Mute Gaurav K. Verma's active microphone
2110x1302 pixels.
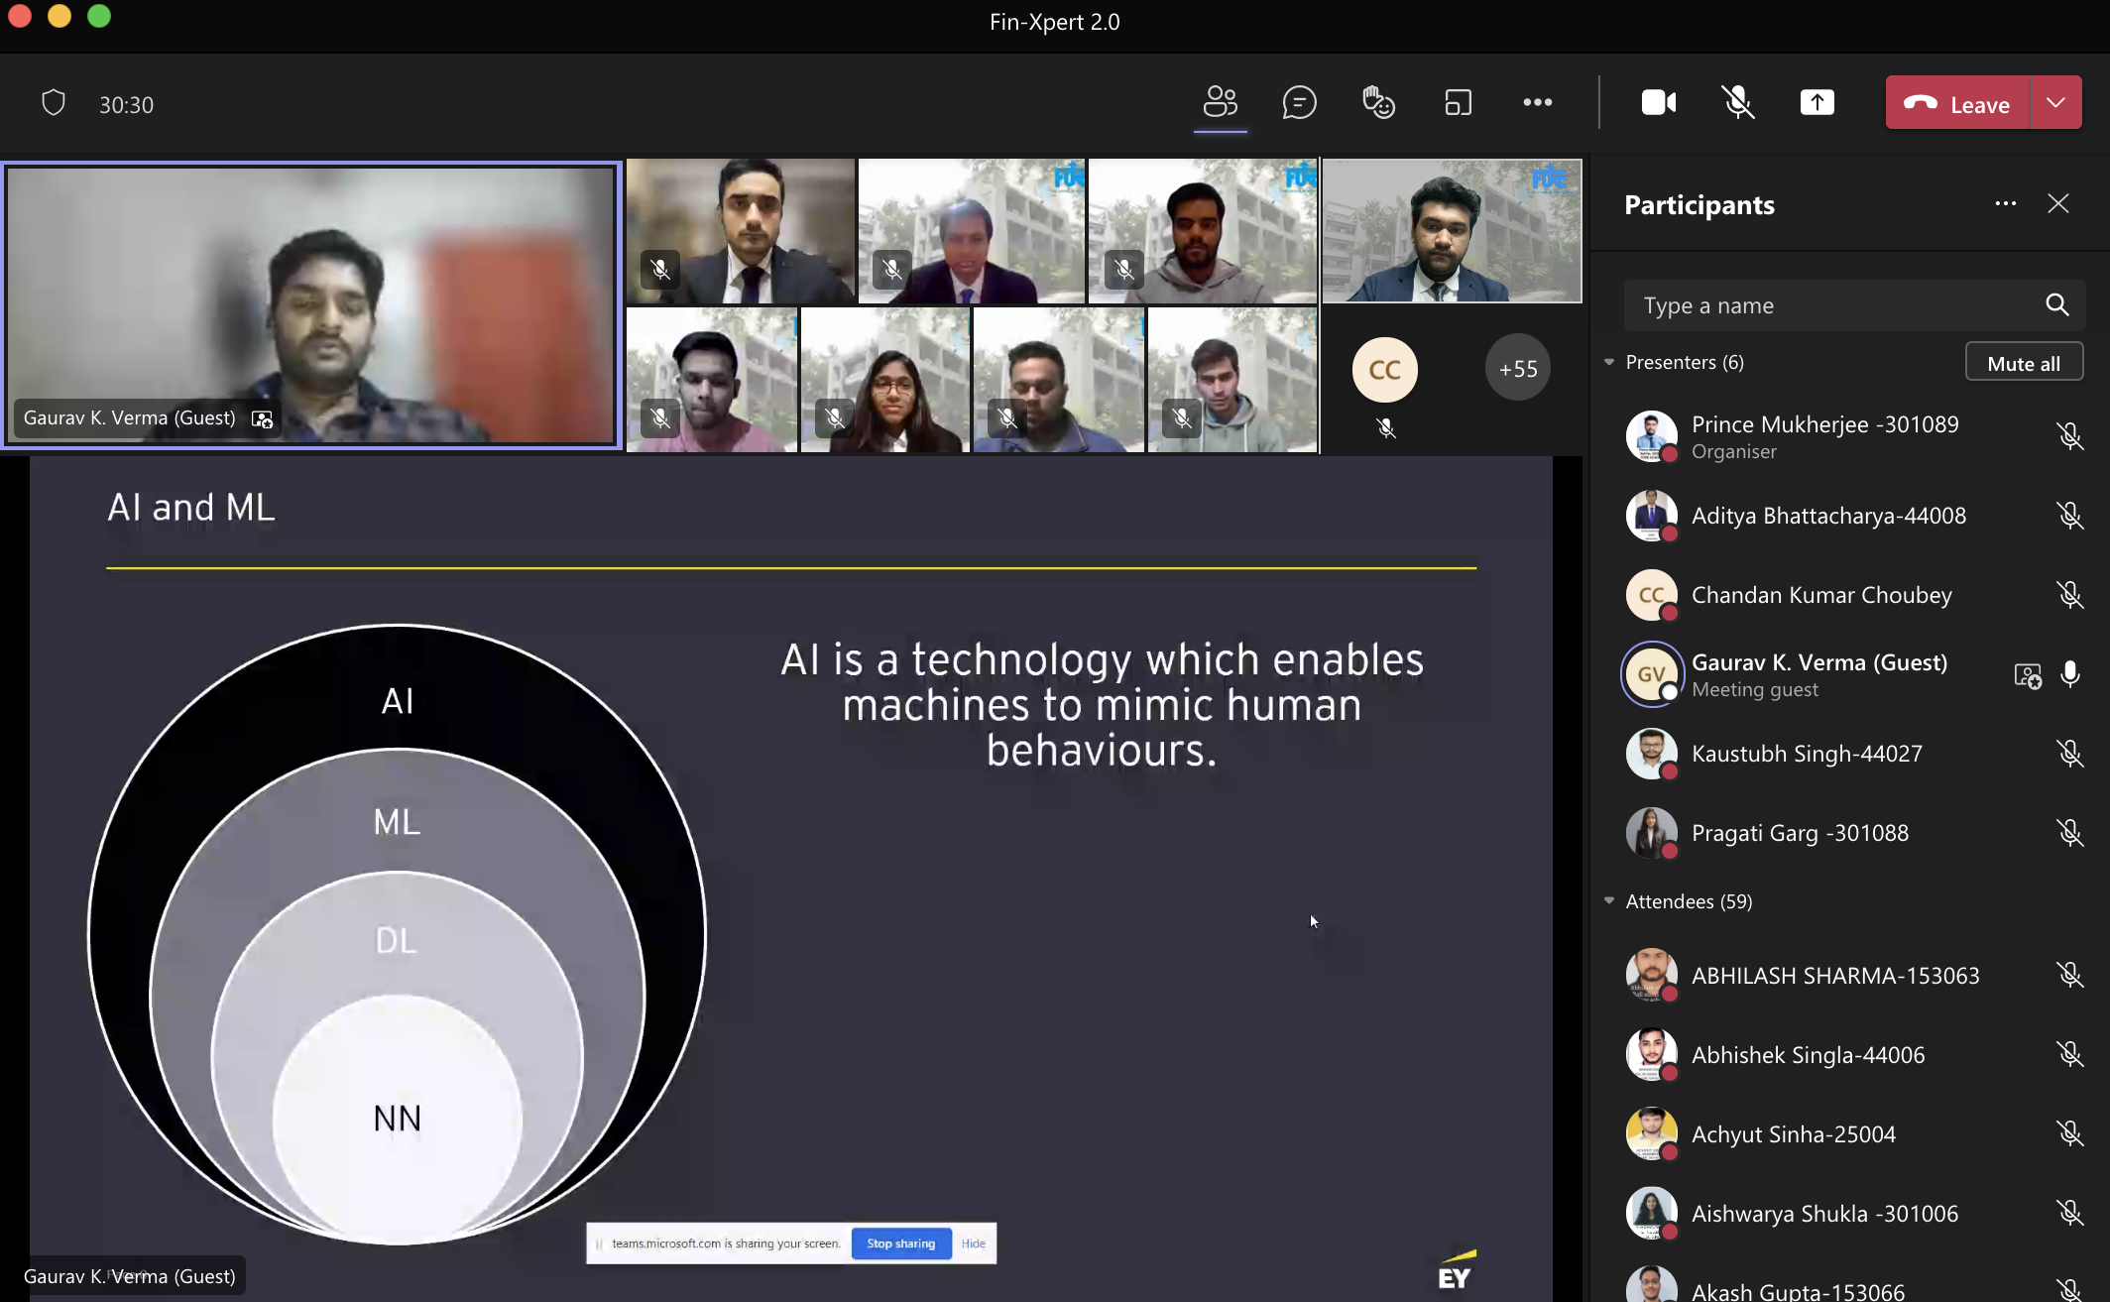[x=2070, y=674]
